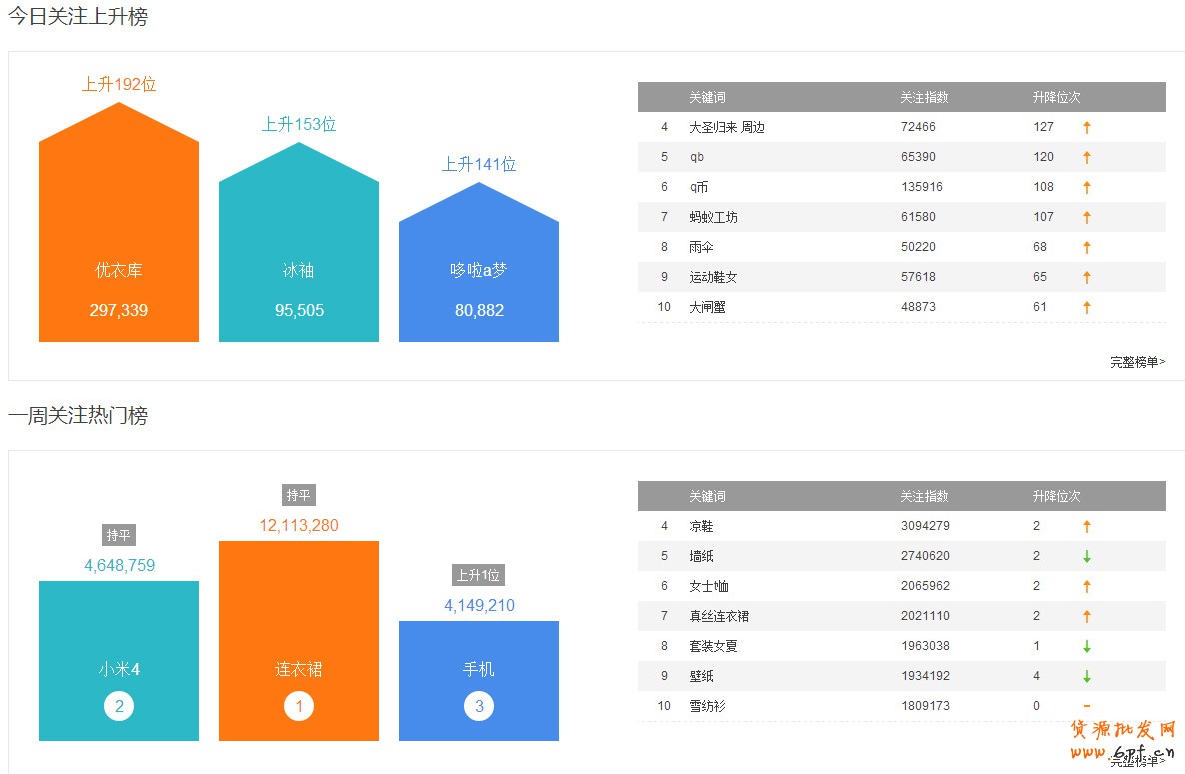
Task: Select the teal 冰袖 bar
Action: (x=298, y=260)
